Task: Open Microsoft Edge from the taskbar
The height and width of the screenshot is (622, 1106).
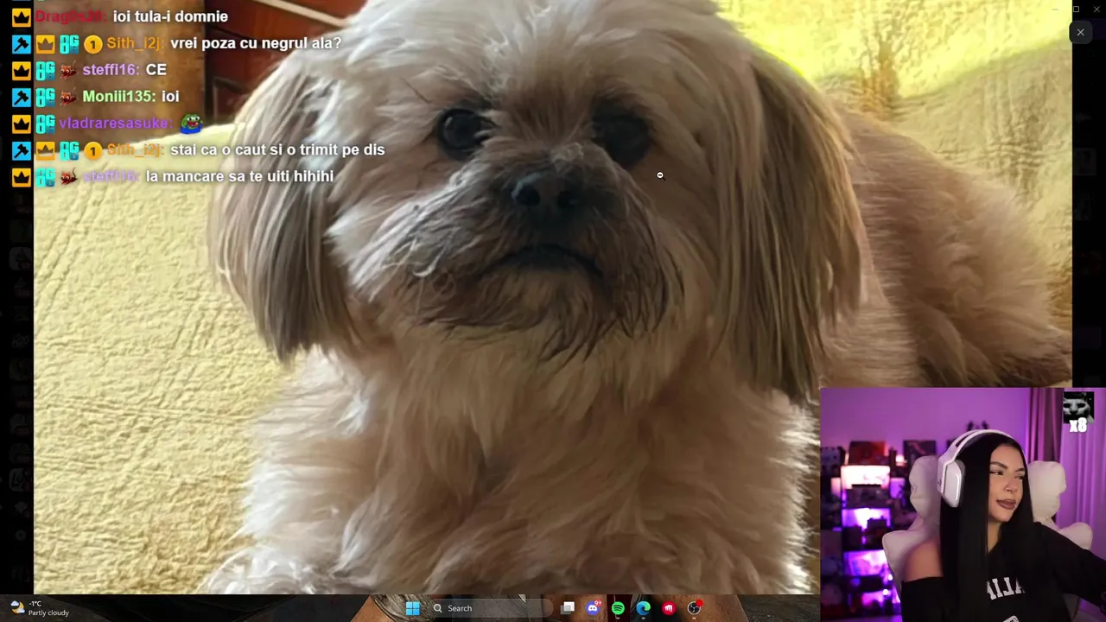Action: coord(644,608)
